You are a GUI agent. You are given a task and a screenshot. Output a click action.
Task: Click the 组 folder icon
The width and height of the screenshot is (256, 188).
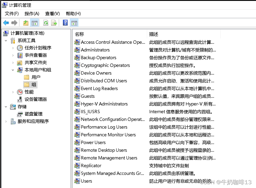point(27,85)
